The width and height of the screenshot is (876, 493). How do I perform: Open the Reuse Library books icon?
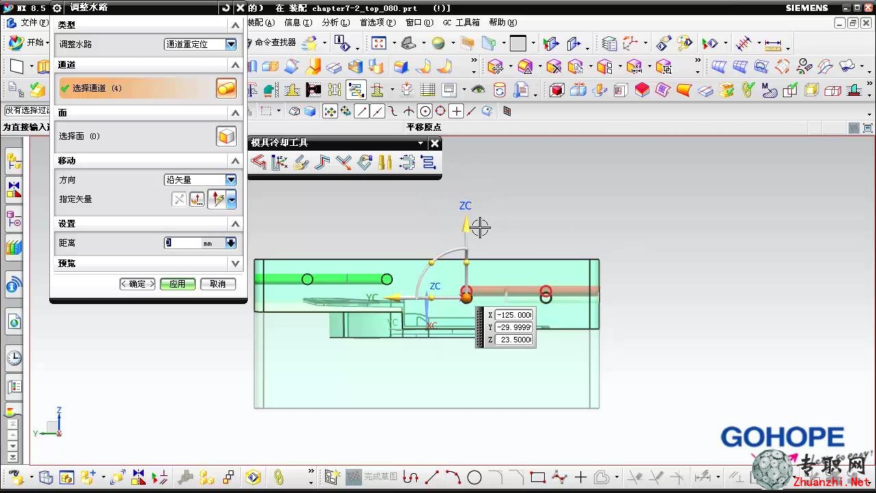[14, 248]
